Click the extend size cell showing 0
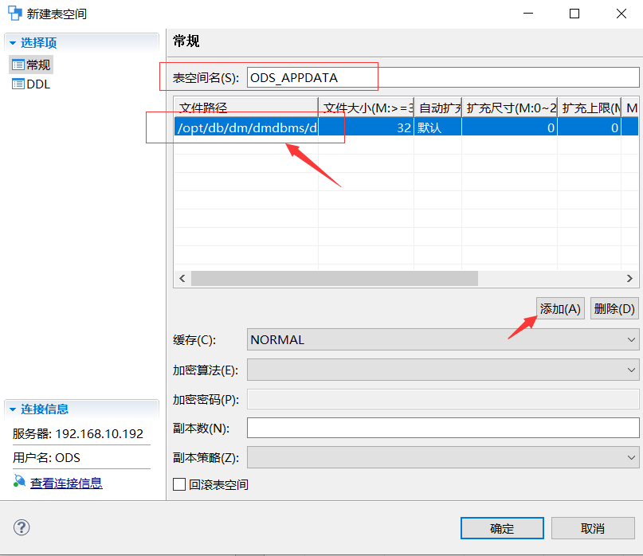This screenshot has height=556, width=643. 509,127
